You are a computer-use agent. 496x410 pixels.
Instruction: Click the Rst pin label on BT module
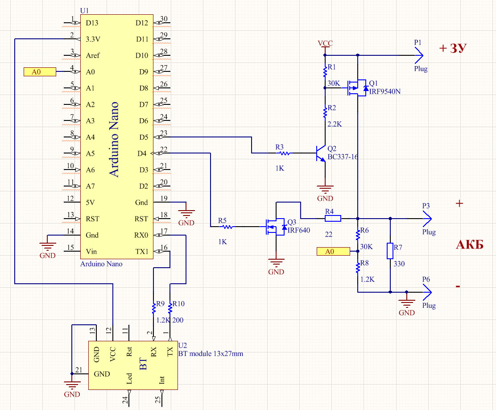(x=129, y=352)
